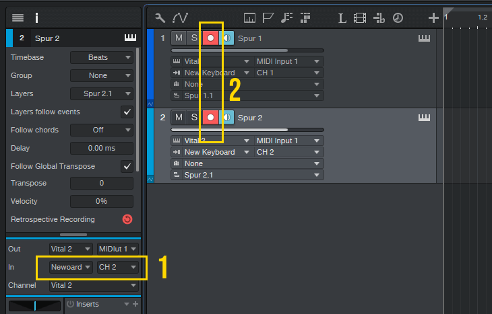Select the Spur 1 track name
This screenshot has height=314, width=492.
250,38
